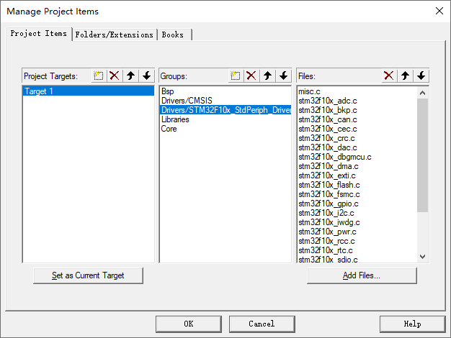The image size is (451, 338).
Task: Delete the selected group
Action: click(251, 76)
